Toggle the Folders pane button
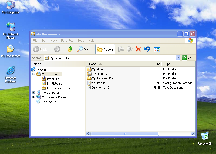 click(x=105, y=49)
